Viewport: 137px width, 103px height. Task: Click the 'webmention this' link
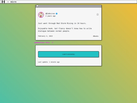click(x=42, y=42)
